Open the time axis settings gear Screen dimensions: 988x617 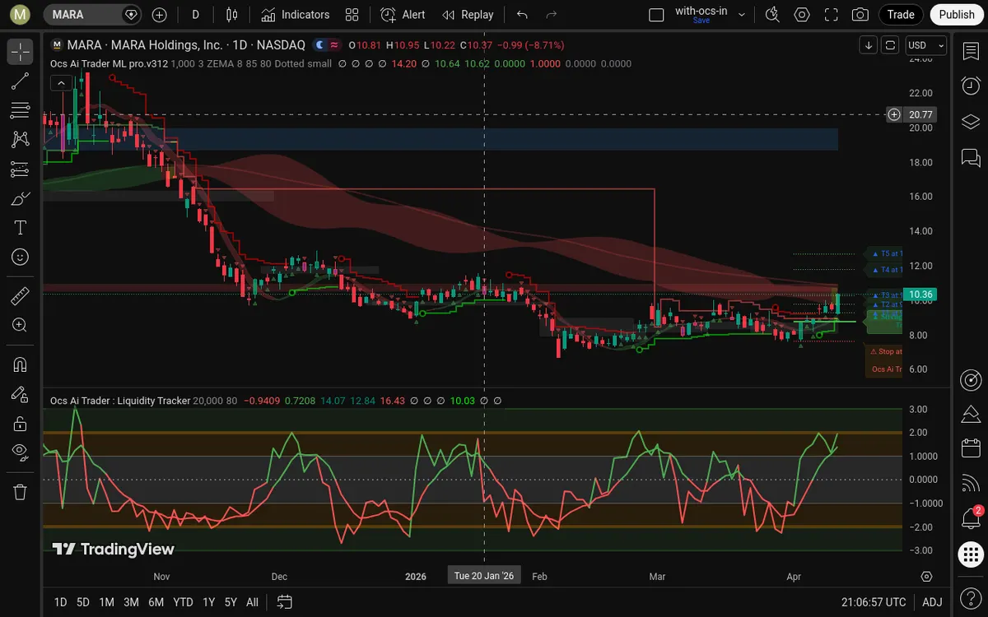click(927, 576)
